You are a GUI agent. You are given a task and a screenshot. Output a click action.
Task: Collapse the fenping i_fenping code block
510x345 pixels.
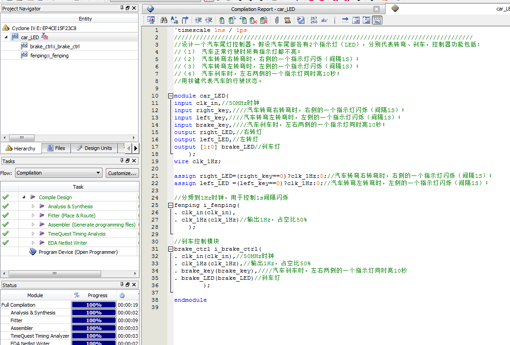(170, 205)
